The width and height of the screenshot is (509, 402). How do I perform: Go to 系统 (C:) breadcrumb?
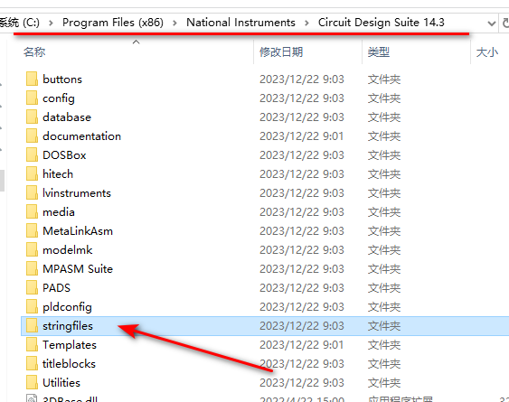[x=20, y=23]
